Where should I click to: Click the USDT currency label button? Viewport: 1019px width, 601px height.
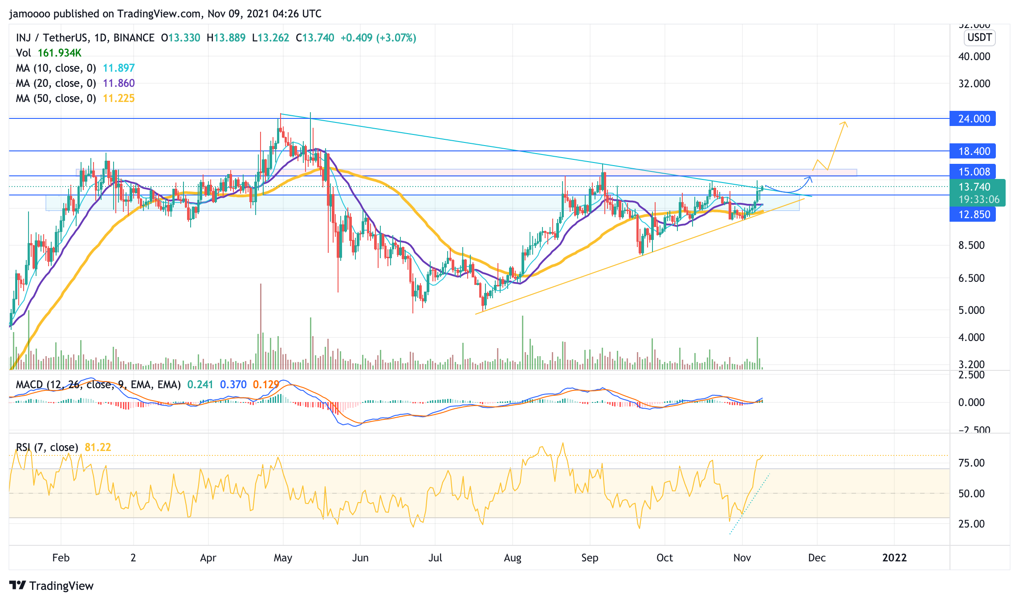pos(979,37)
